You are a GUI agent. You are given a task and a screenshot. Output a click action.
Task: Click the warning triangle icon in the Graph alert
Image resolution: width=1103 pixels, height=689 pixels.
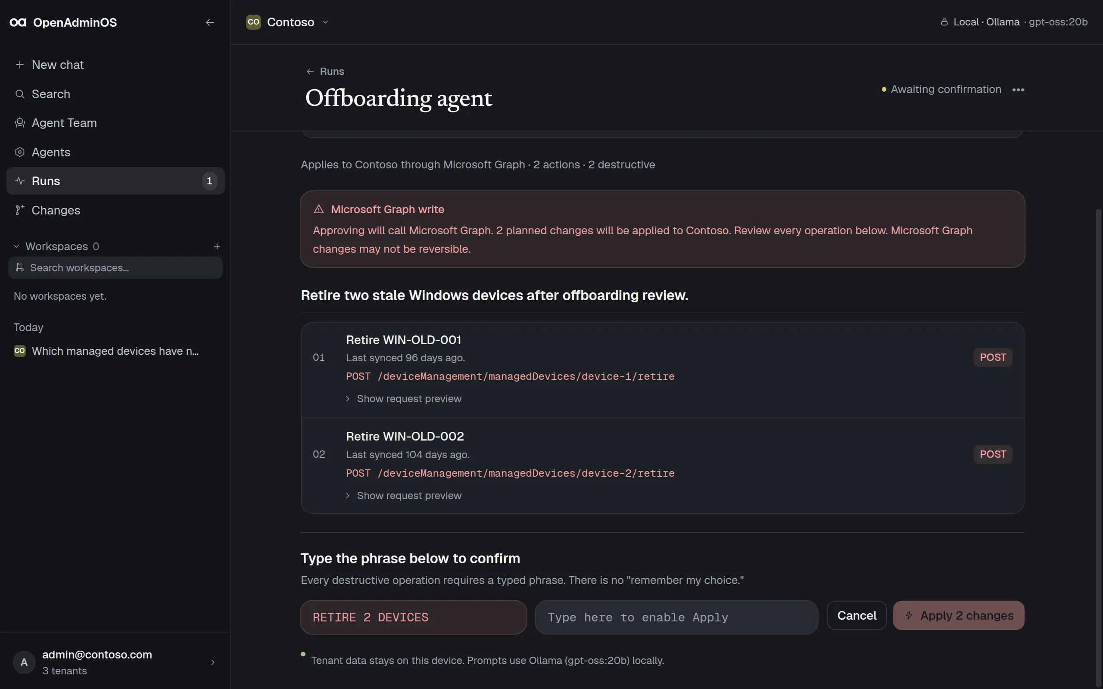tap(318, 209)
